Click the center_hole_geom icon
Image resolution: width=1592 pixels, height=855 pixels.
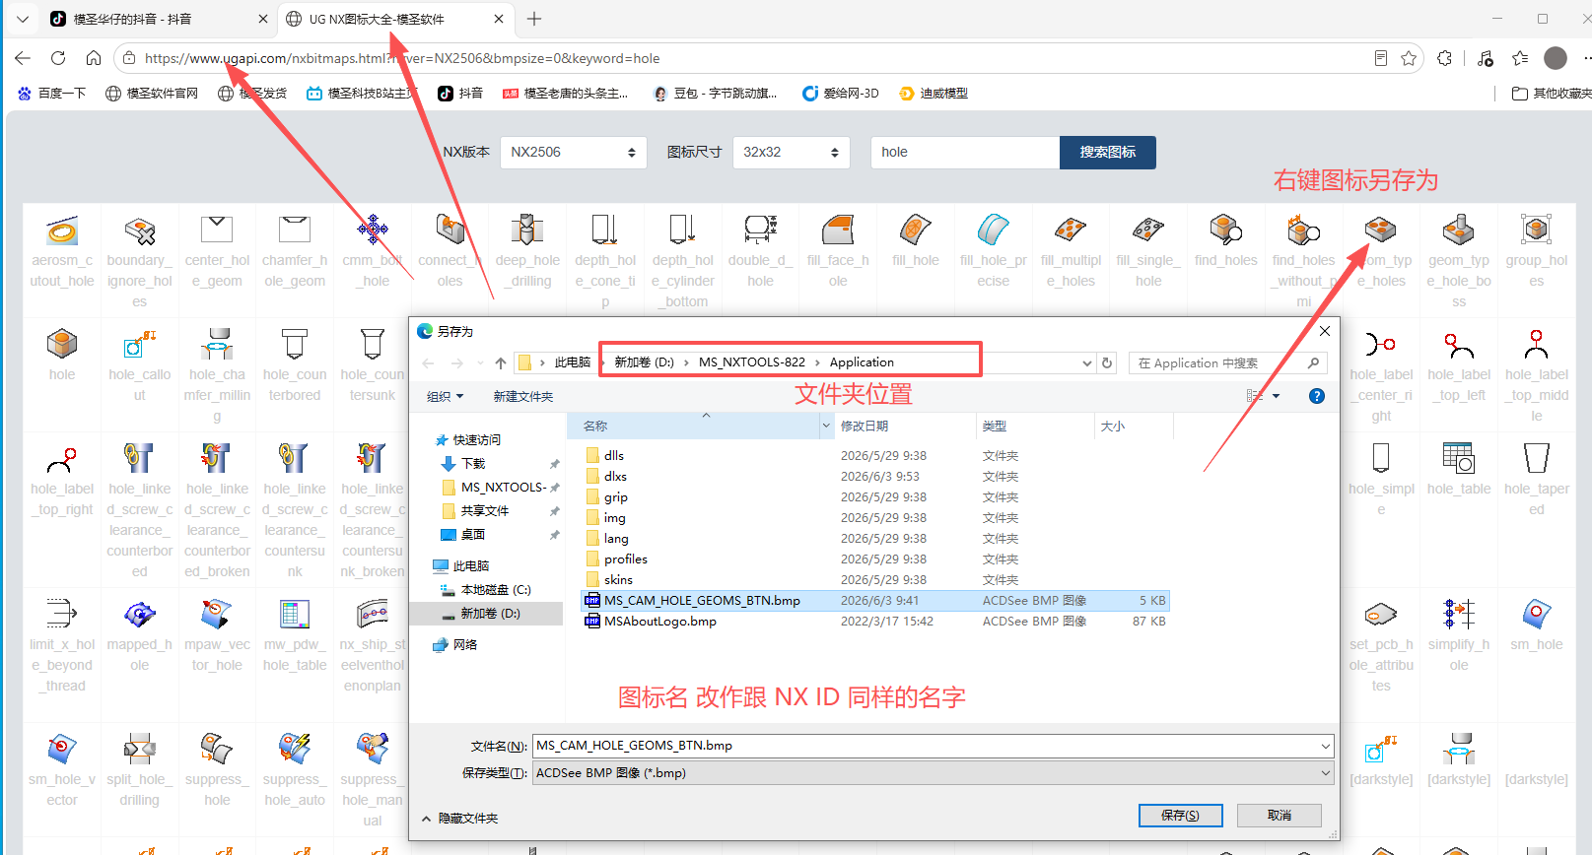[x=217, y=230]
